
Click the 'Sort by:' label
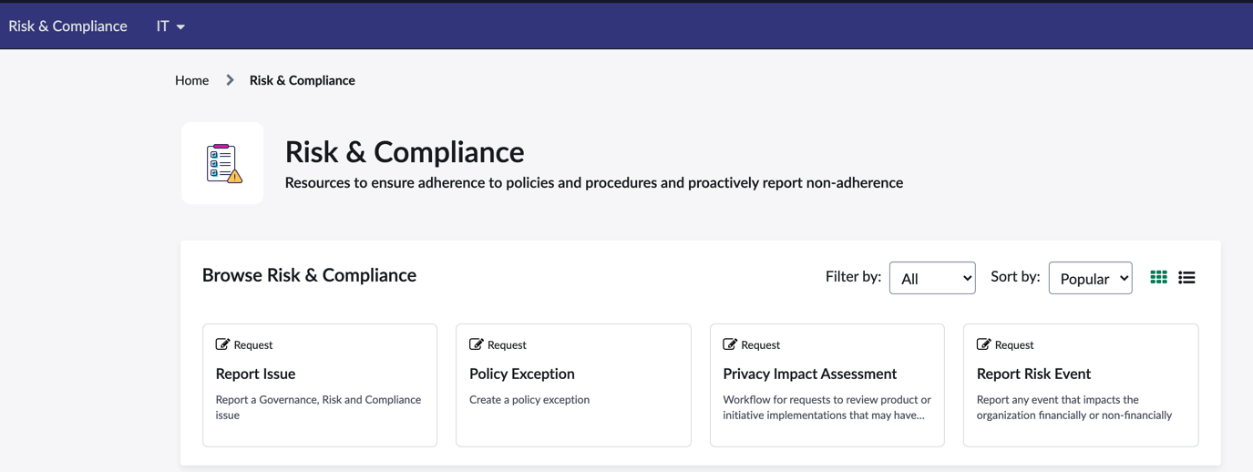[1015, 276]
